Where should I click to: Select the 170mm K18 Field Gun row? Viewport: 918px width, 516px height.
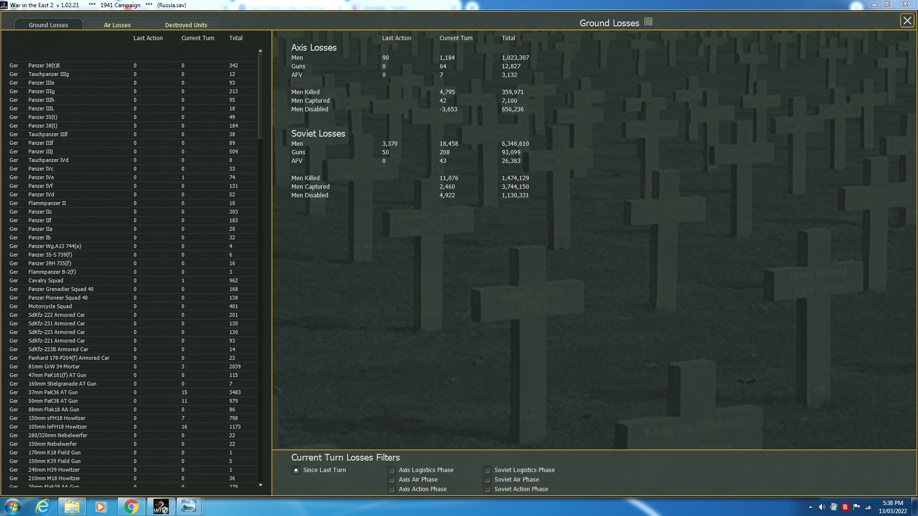click(x=133, y=452)
